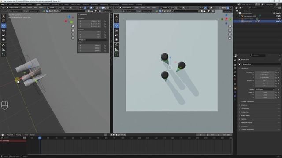This screenshot has height=158, width=282.
Task: Toggle lock for Rotation X in properties
Action: pos(276,81)
